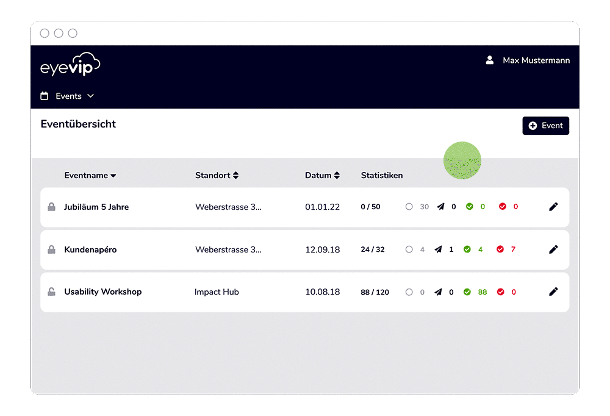The width and height of the screenshot is (610, 416).
Task: Sort events by Standort column
Action: 217,176
